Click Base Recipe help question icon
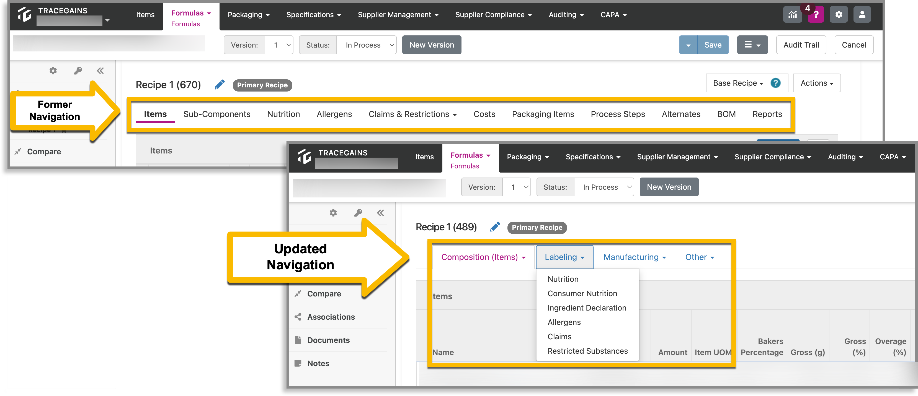The height and width of the screenshot is (396, 918). pyautogui.click(x=775, y=83)
